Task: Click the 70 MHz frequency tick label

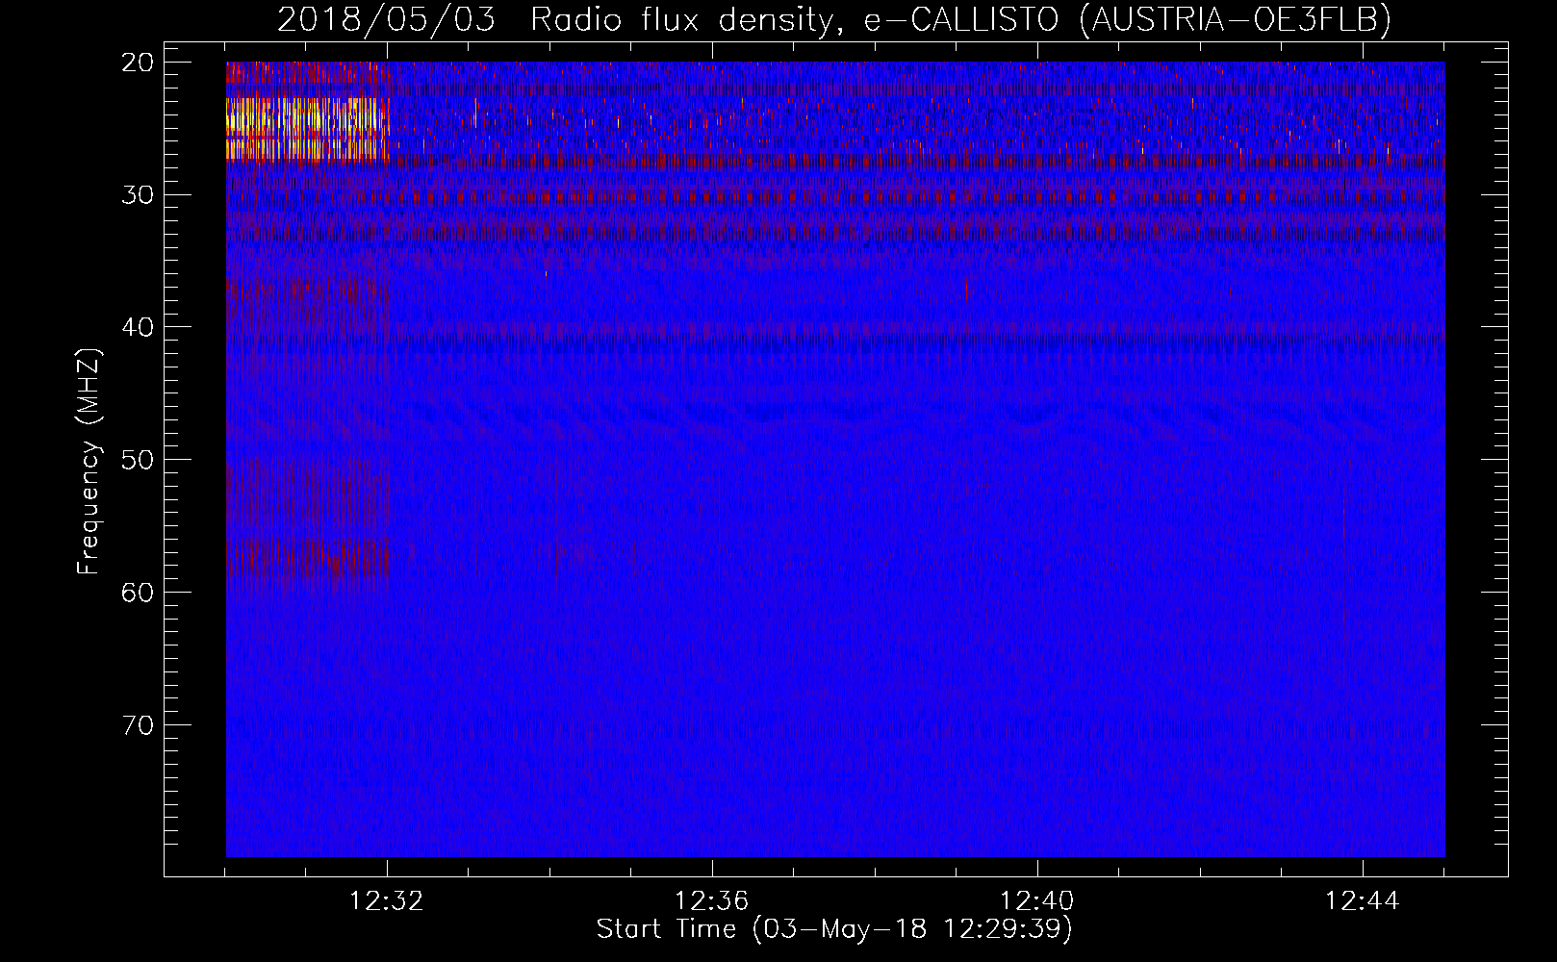Action: pyautogui.click(x=139, y=724)
